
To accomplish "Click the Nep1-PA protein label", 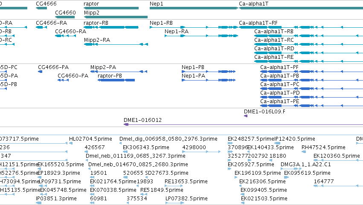I will (193, 76).
